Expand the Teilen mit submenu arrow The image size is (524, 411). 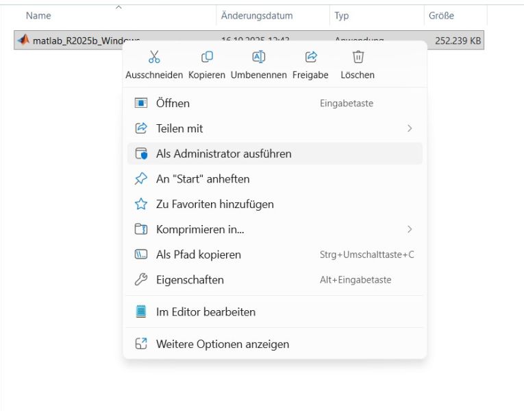coord(410,128)
